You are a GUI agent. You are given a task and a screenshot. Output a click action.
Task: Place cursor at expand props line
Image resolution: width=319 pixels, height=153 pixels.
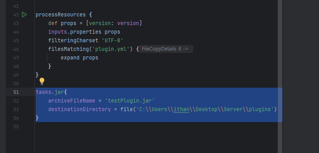pos(79,58)
